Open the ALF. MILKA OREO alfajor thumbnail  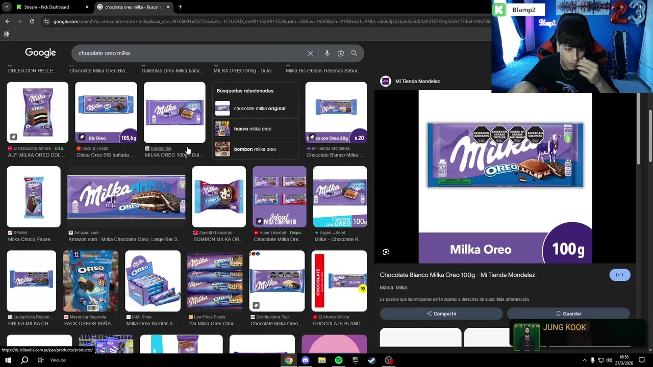pos(37,113)
